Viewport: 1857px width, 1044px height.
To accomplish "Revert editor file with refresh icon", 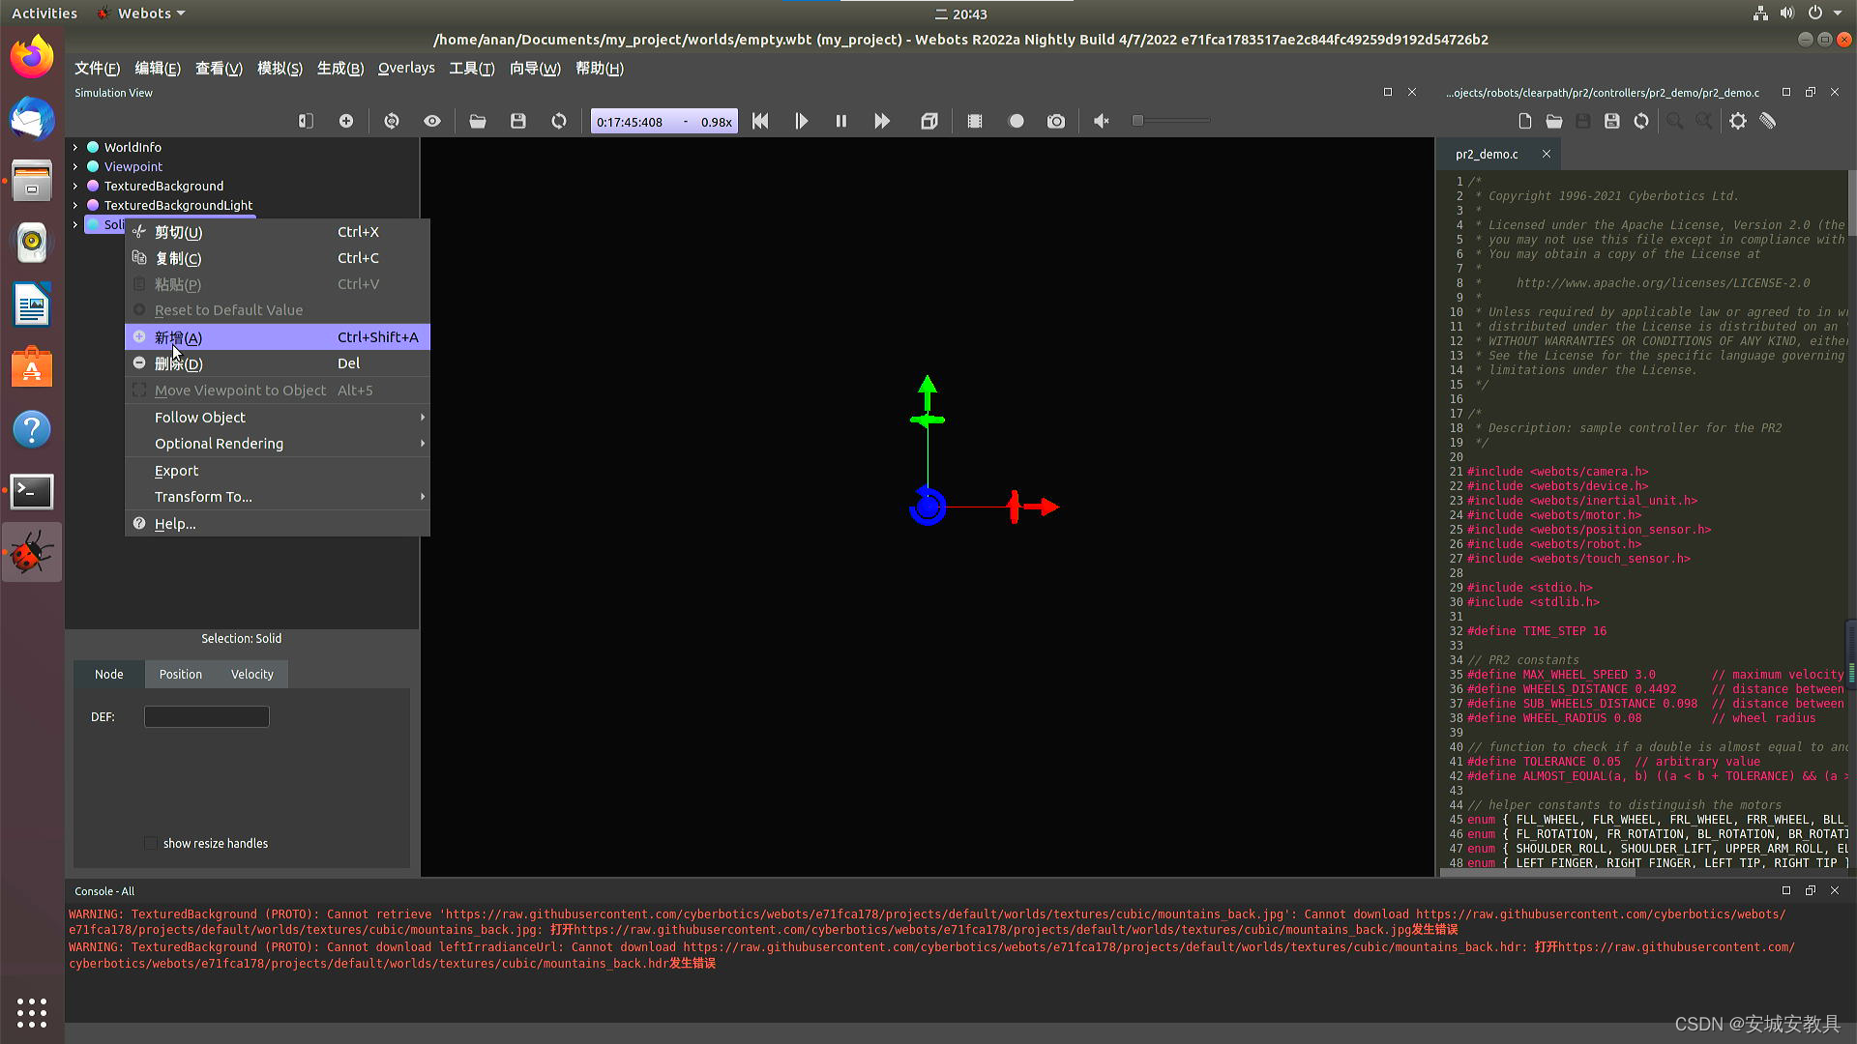I will [x=1641, y=121].
